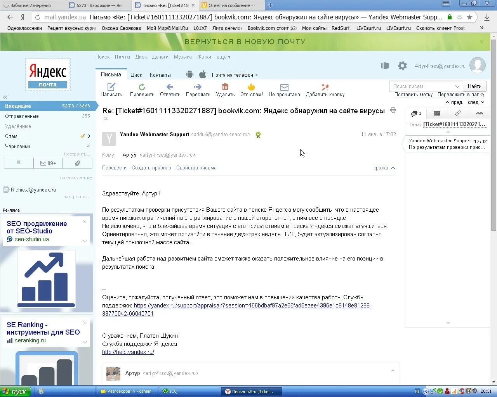Expand the bookmarks bar overflow arrows
The image size is (497, 397).
[x=482, y=28]
